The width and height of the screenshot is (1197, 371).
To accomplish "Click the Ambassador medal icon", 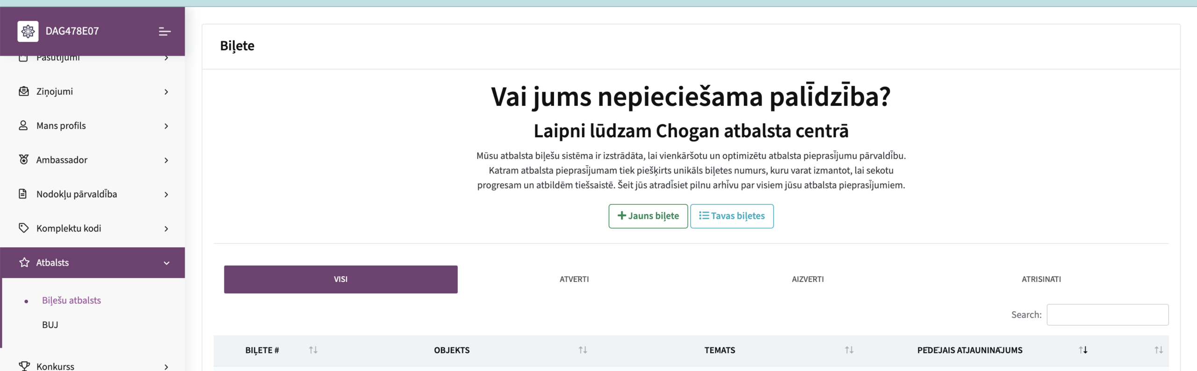I will point(23,160).
